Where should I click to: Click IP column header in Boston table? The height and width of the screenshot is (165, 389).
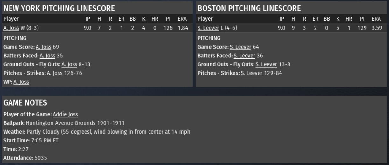click(x=282, y=19)
